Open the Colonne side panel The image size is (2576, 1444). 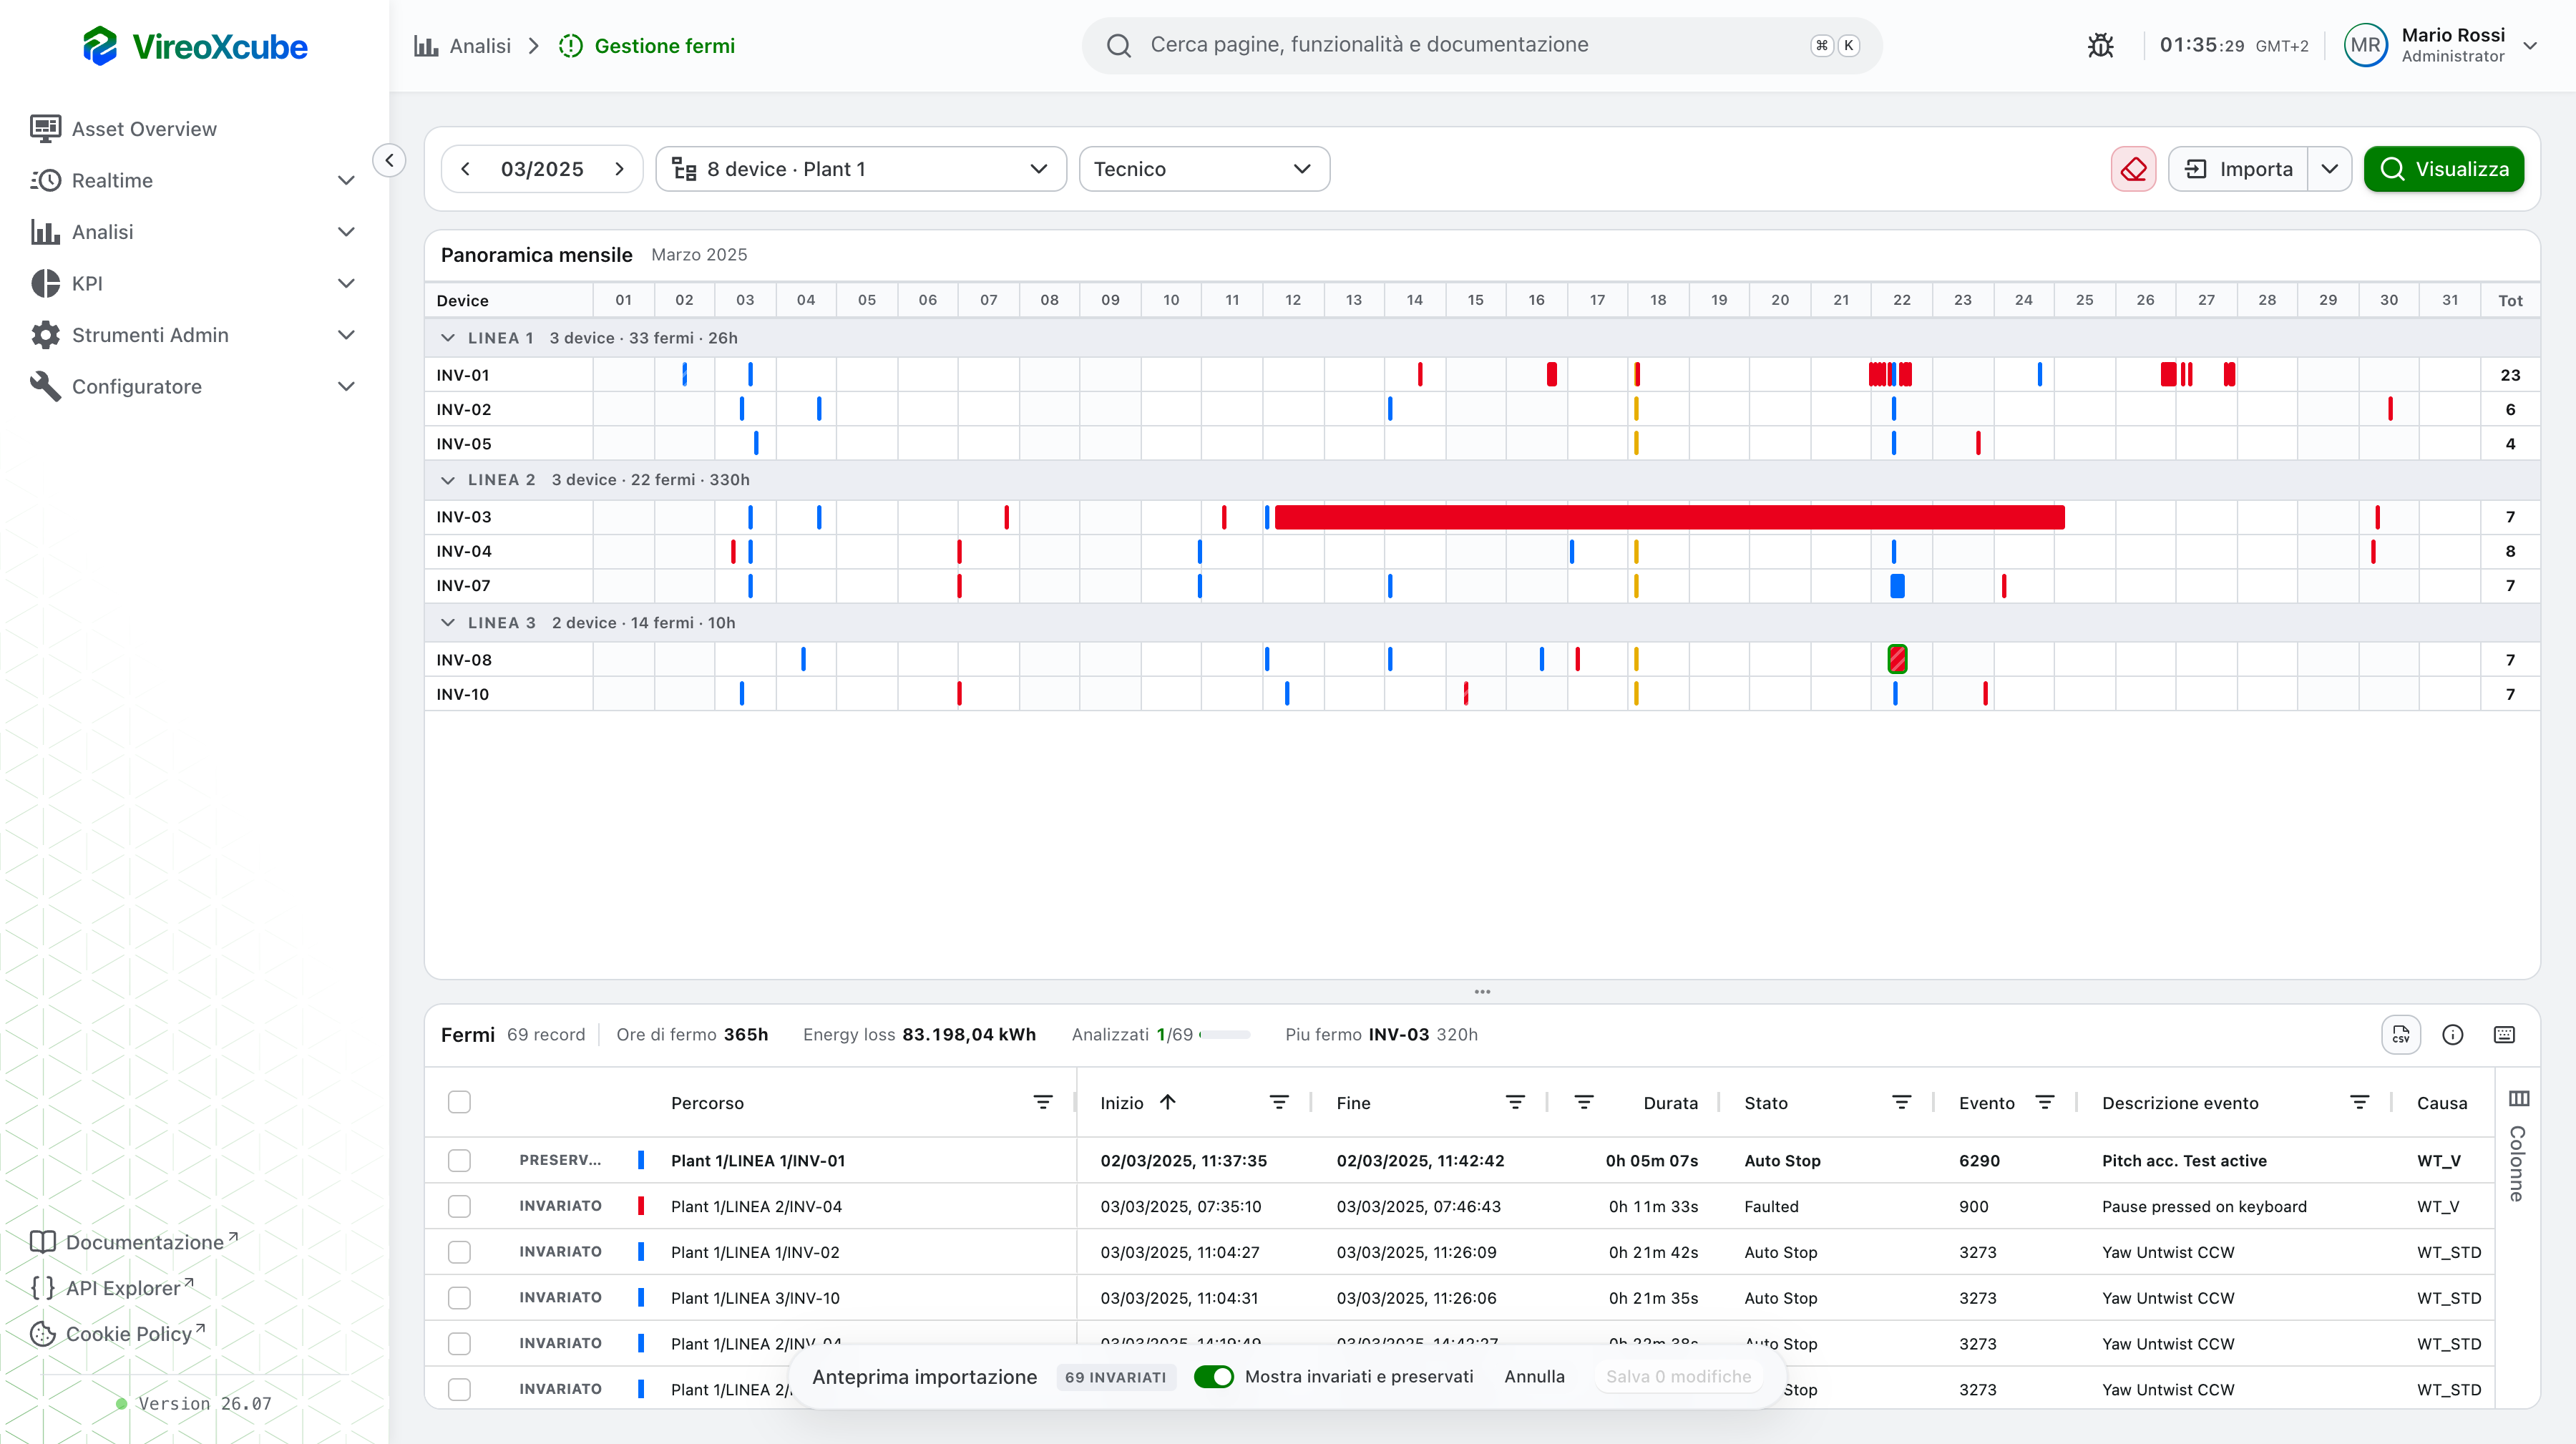2518,1145
